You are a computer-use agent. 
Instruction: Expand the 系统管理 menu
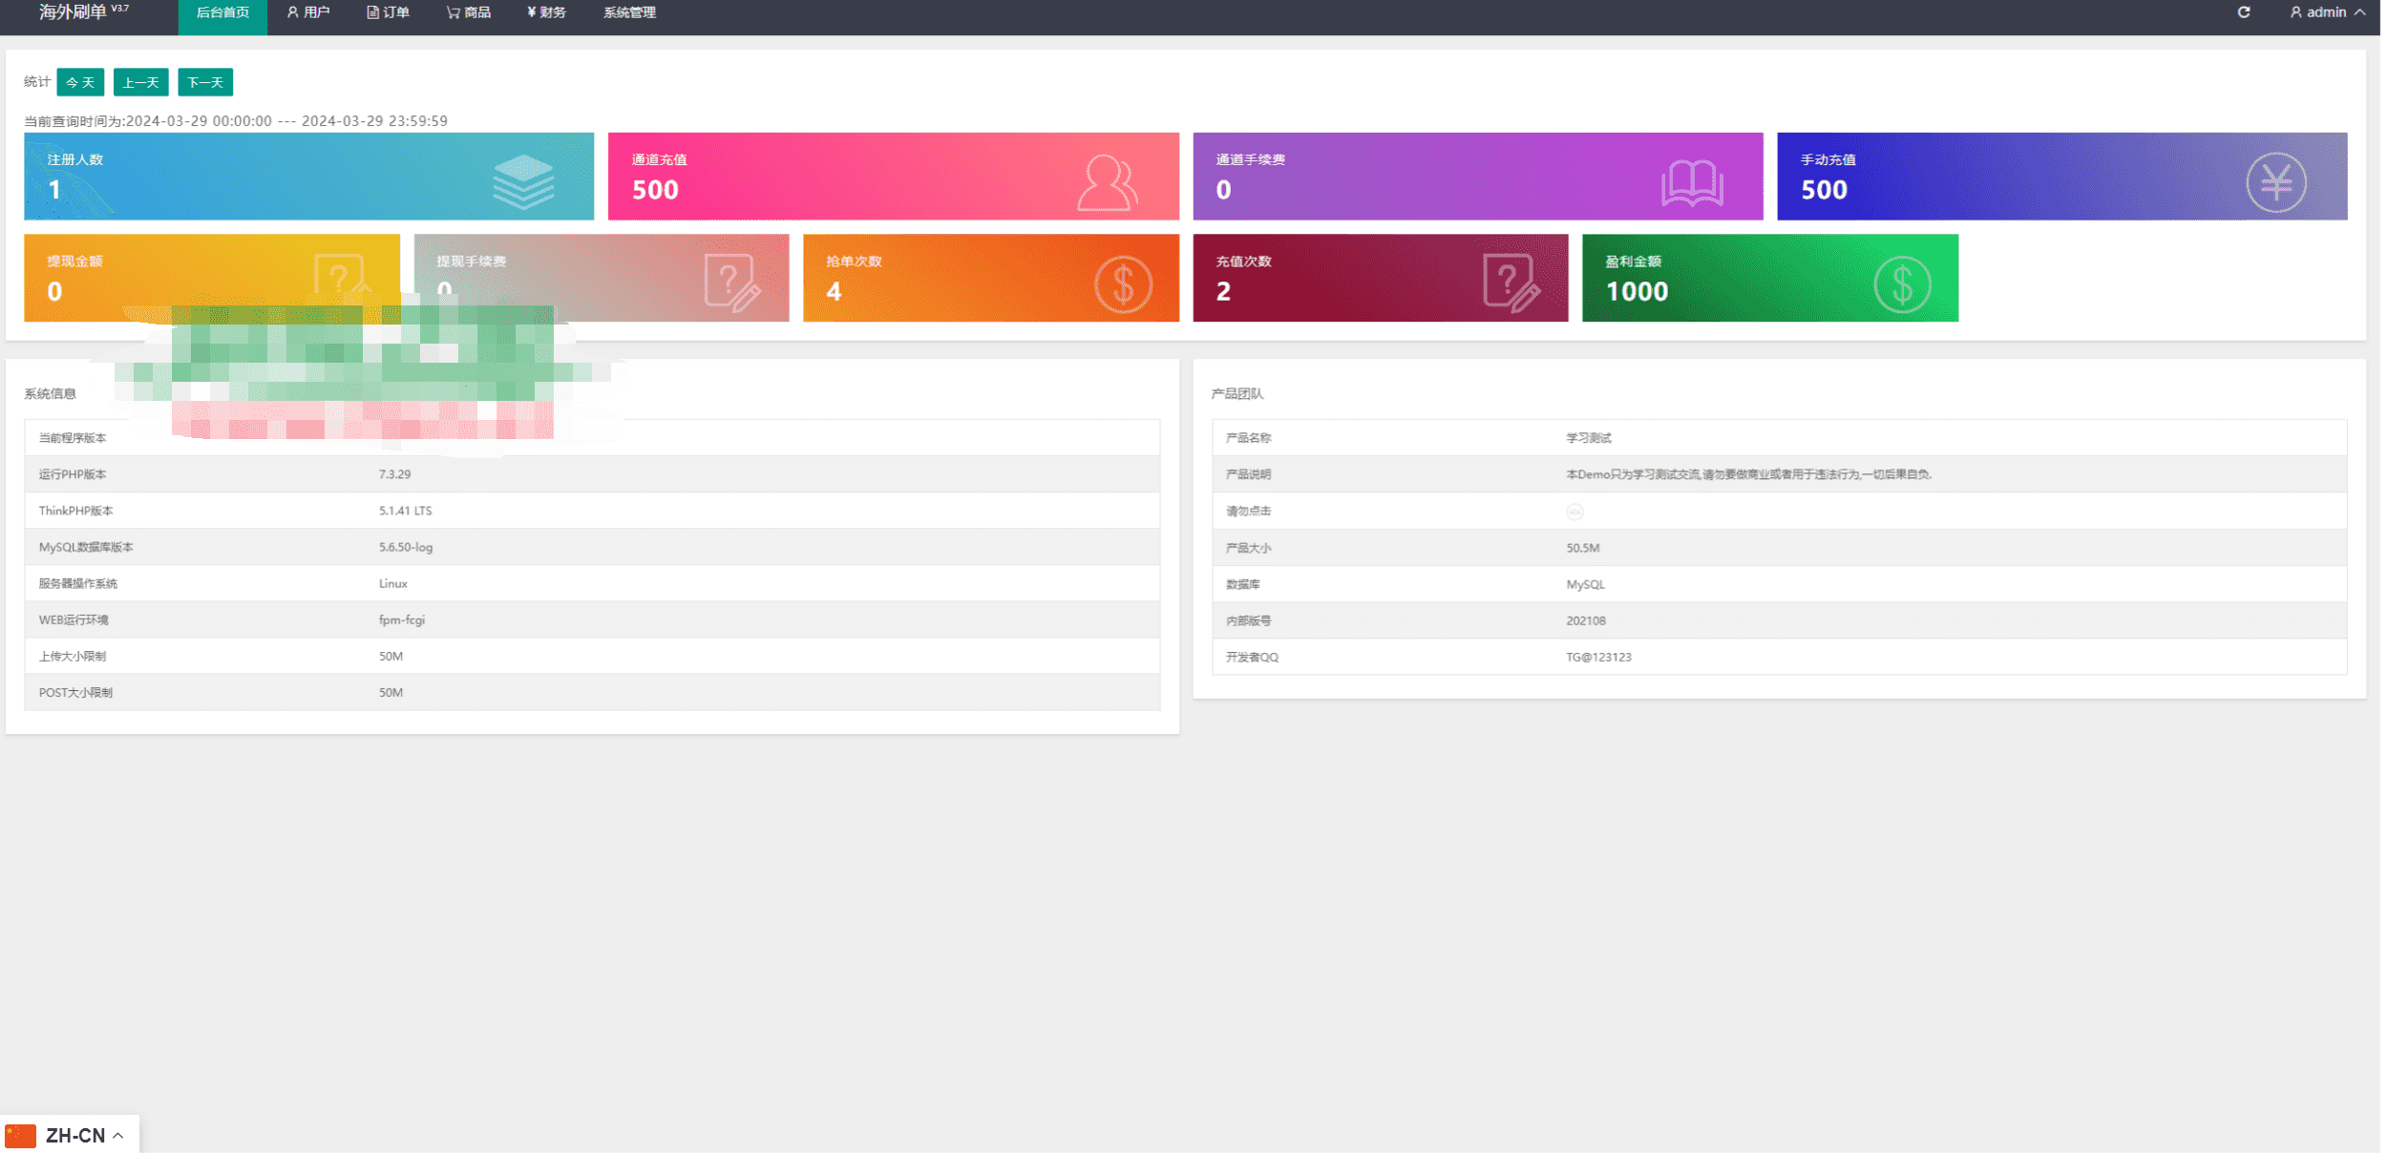point(629,12)
